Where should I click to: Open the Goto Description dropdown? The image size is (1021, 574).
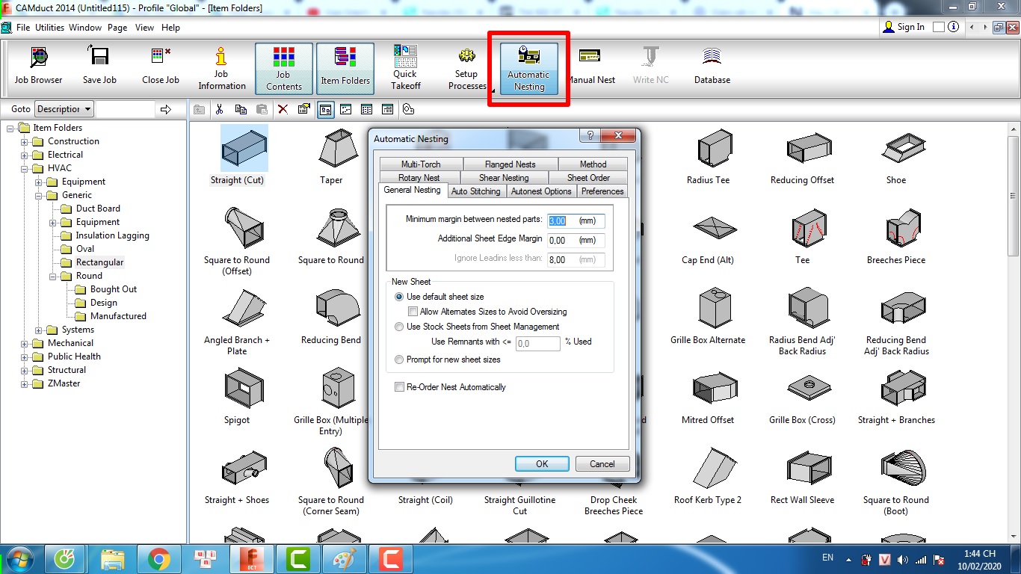(64, 109)
